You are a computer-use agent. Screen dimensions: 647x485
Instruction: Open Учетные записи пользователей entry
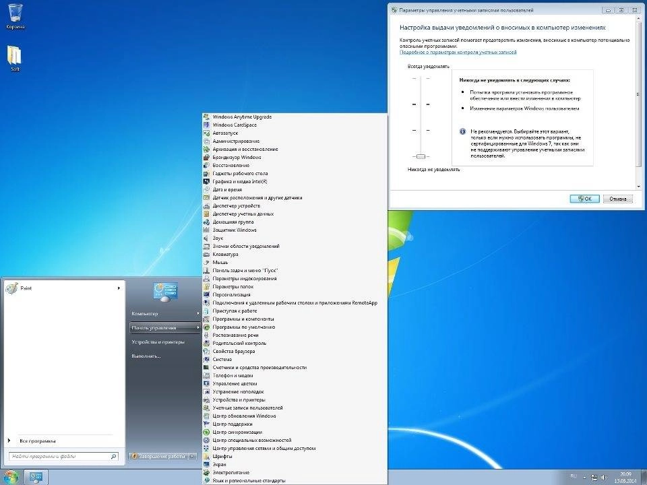click(x=247, y=408)
